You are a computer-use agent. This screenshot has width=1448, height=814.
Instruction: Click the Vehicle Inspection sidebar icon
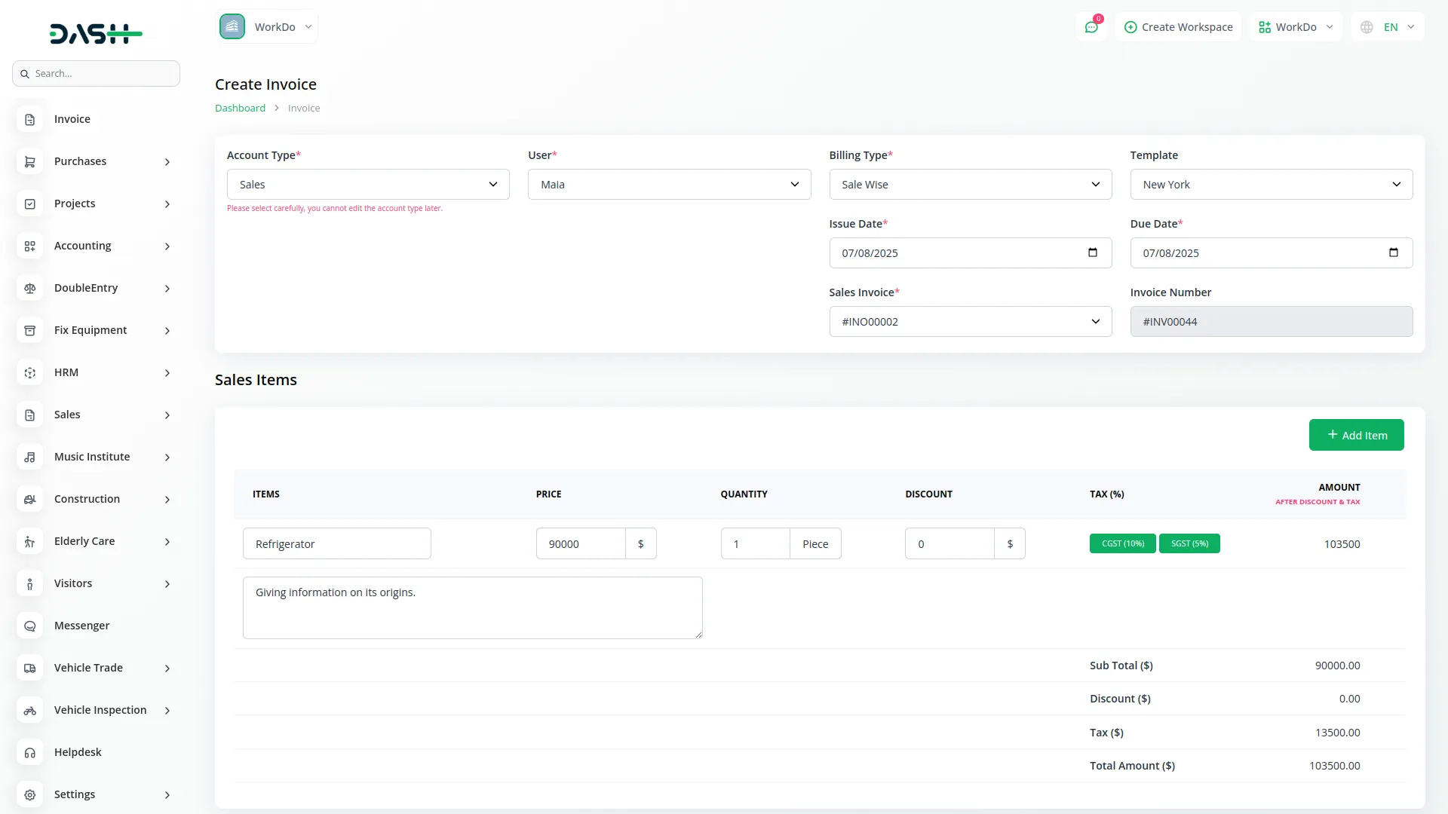[x=30, y=710]
